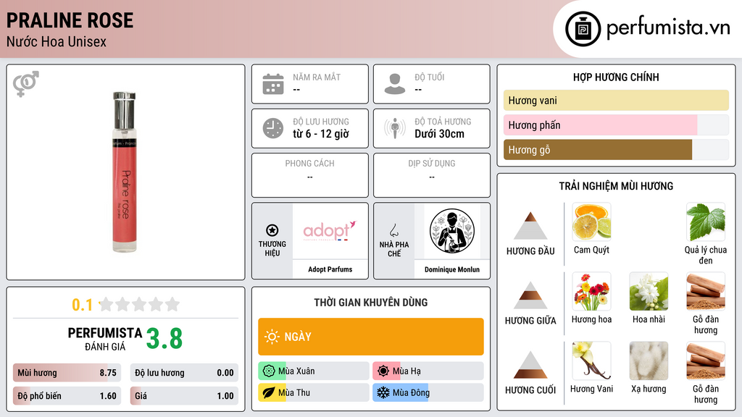Click the Dominique Monlun name label

(452, 269)
